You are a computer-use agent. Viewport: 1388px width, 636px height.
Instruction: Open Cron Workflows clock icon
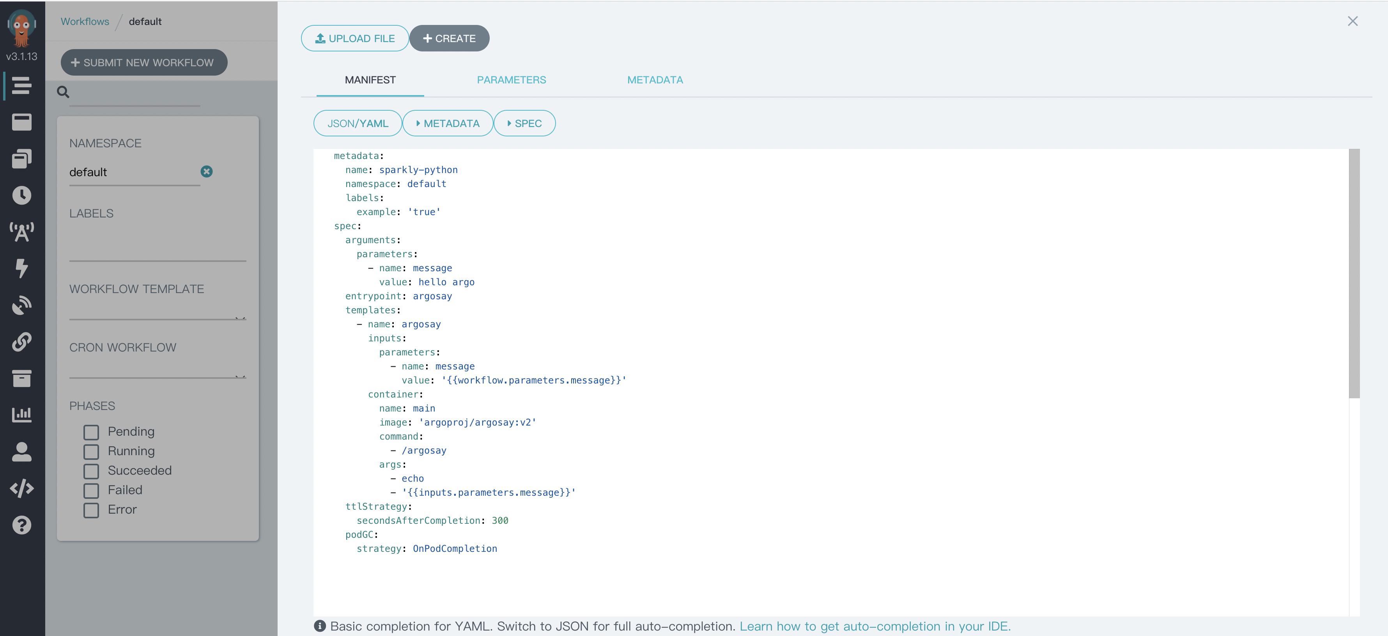pos(21,196)
